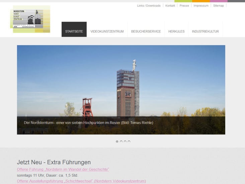
Task: Click the 'Der Nordsternturm' slide caption
Action: 88,123
